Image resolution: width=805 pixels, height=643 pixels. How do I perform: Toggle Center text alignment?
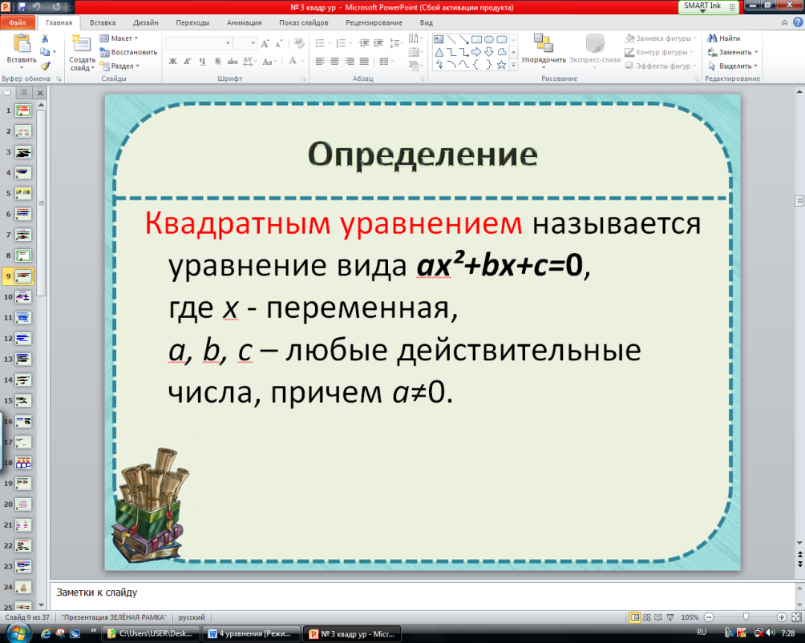click(334, 62)
